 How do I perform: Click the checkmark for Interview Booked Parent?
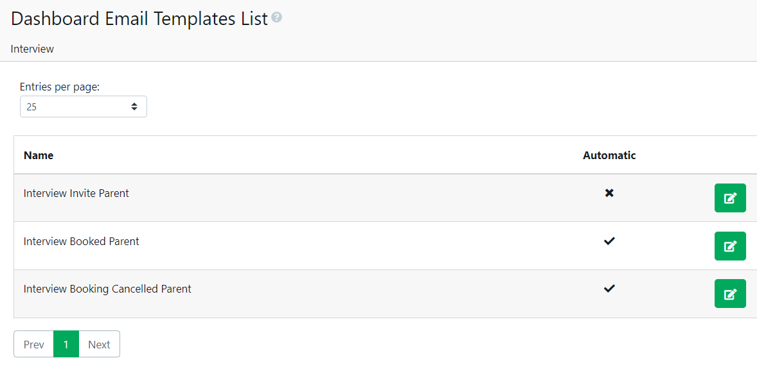click(x=609, y=241)
